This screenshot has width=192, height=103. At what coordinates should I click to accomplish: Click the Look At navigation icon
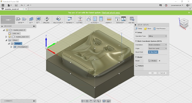tap(87, 101)
